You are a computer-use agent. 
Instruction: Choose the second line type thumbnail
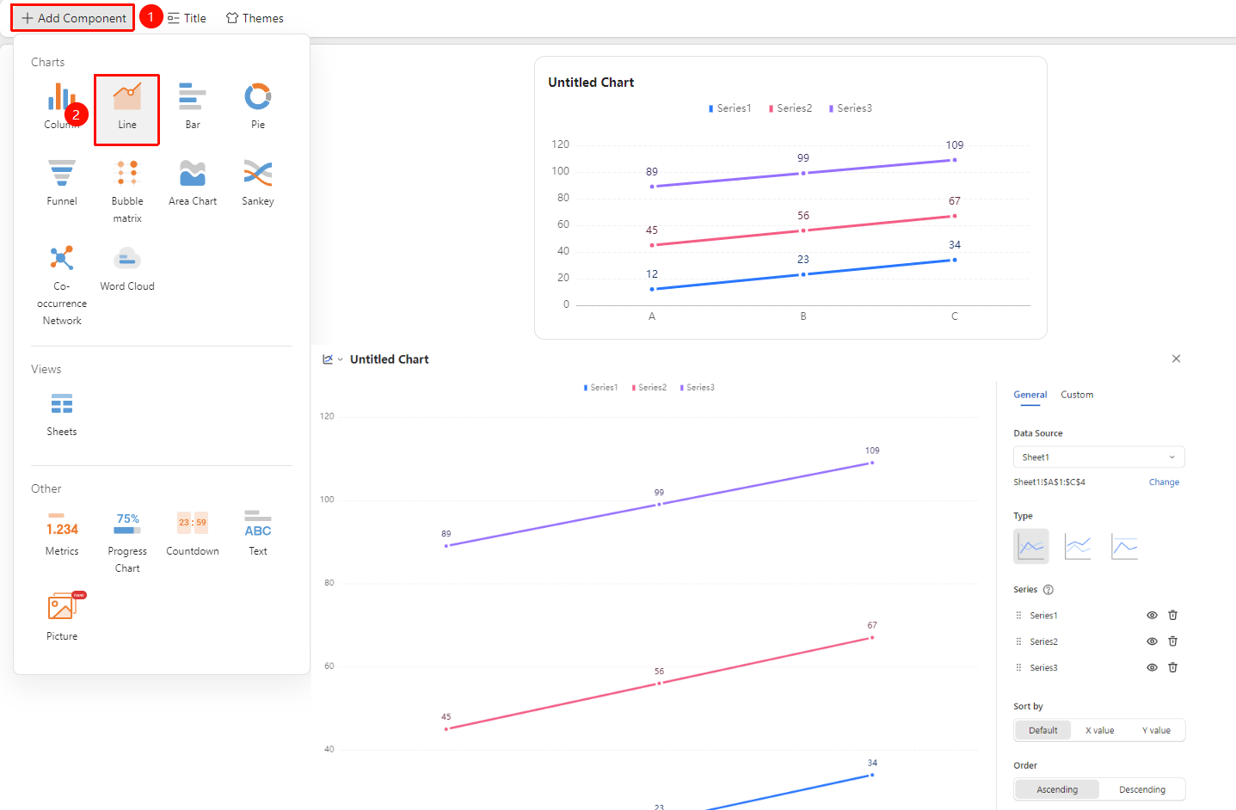tap(1078, 546)
